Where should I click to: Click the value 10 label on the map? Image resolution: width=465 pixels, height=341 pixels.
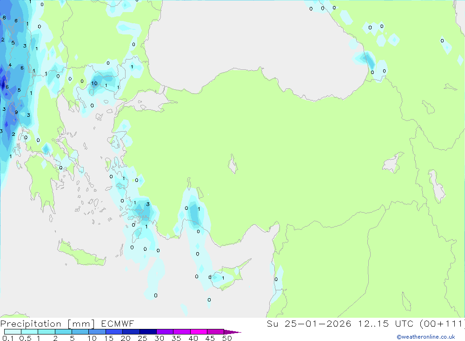coord(94,83)
